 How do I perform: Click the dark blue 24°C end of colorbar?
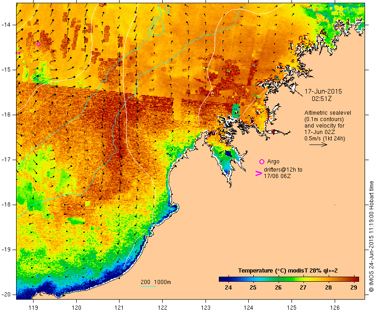(x=223, y=279)
